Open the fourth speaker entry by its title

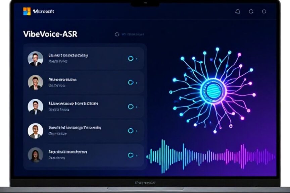coord(75,128)
